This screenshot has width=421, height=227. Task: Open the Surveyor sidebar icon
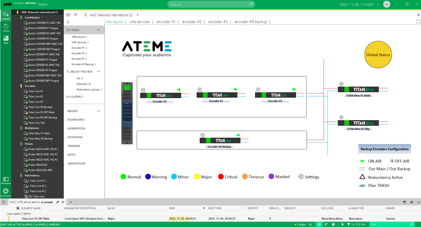[6, 15]
